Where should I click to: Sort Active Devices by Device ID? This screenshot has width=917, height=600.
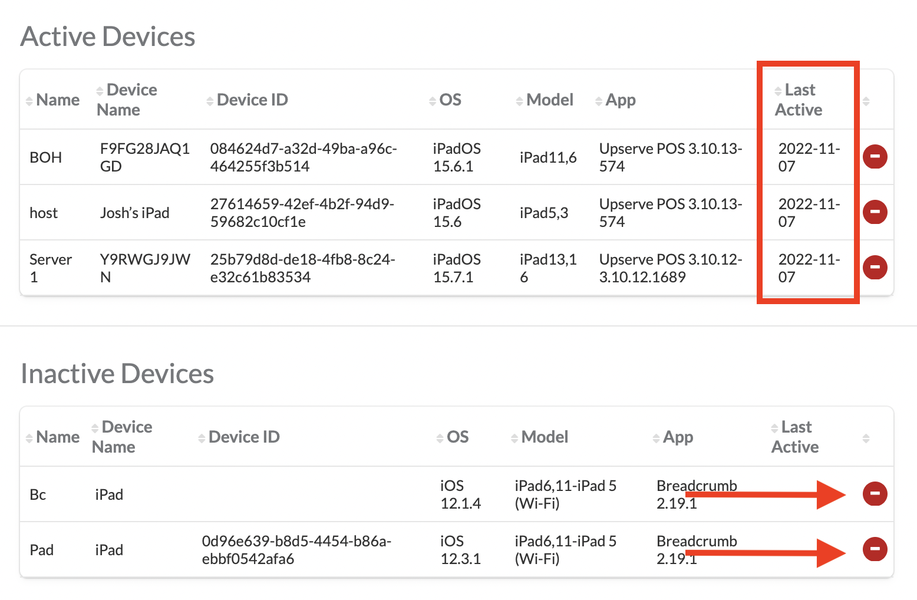[248, 100]
